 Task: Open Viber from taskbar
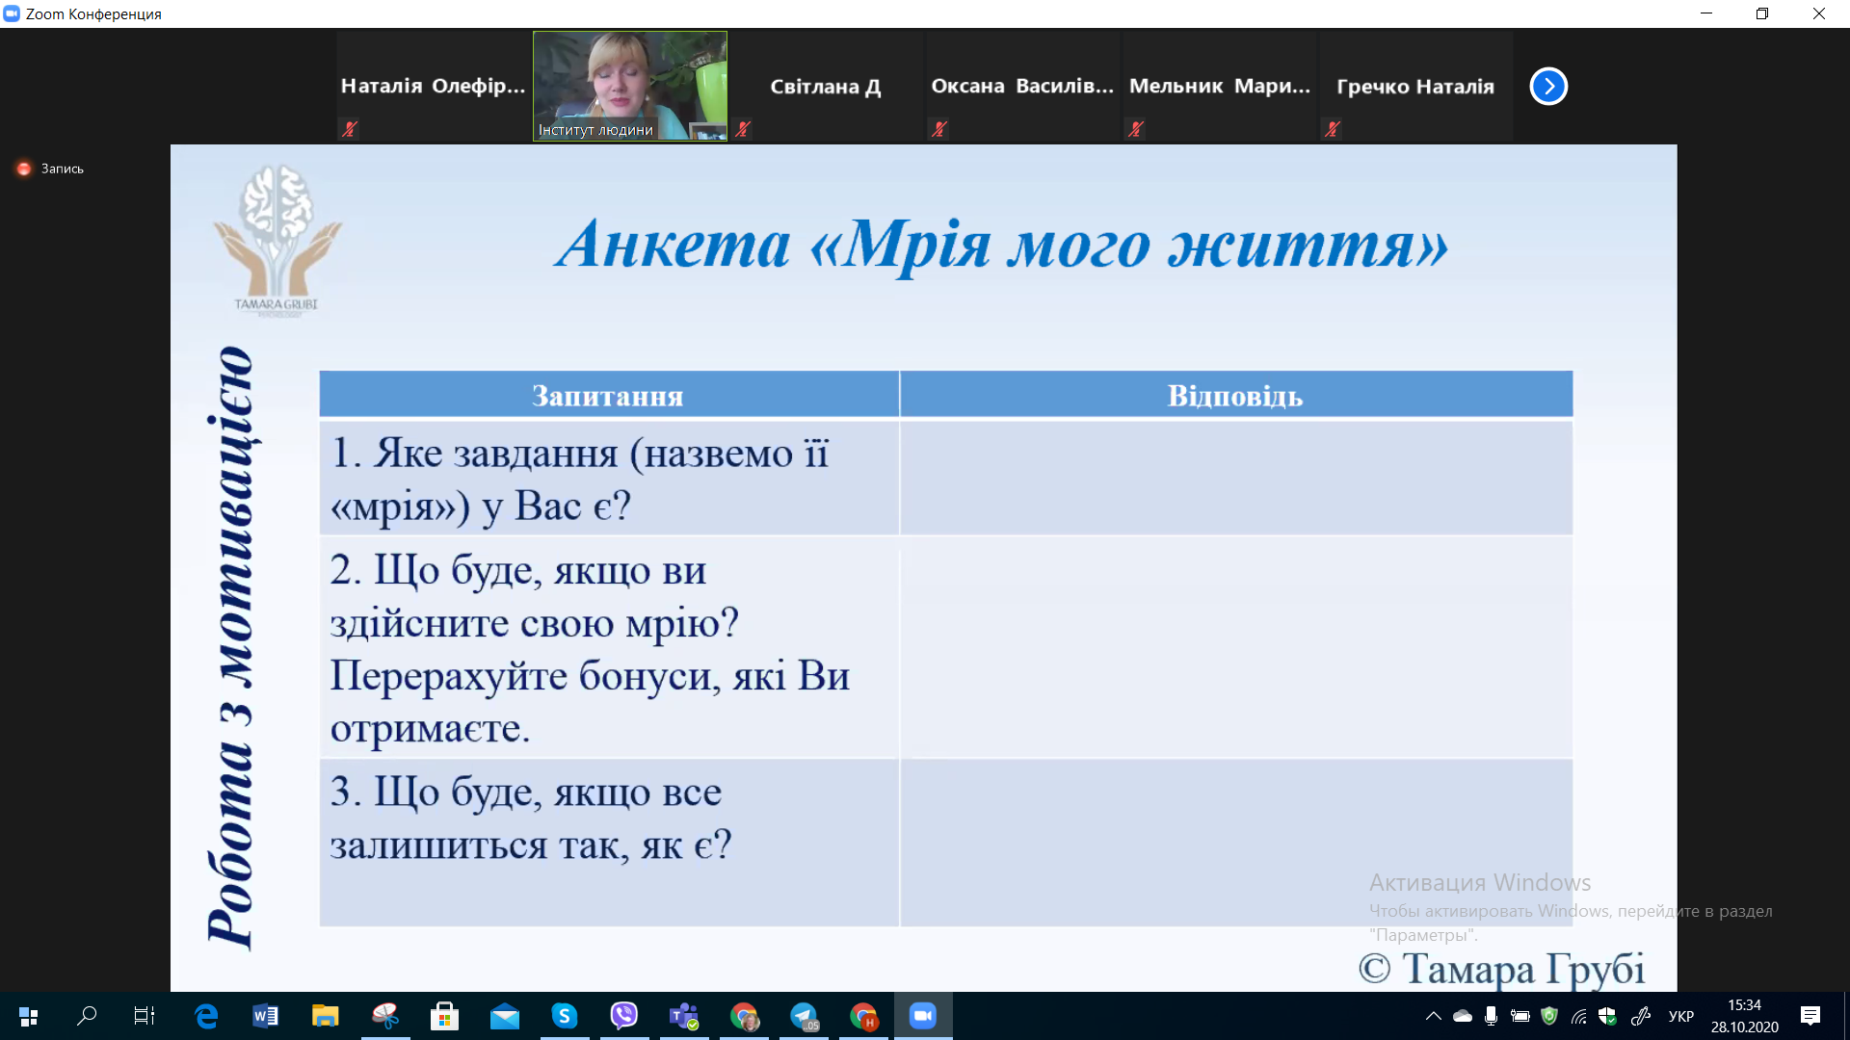(624, 1016)
